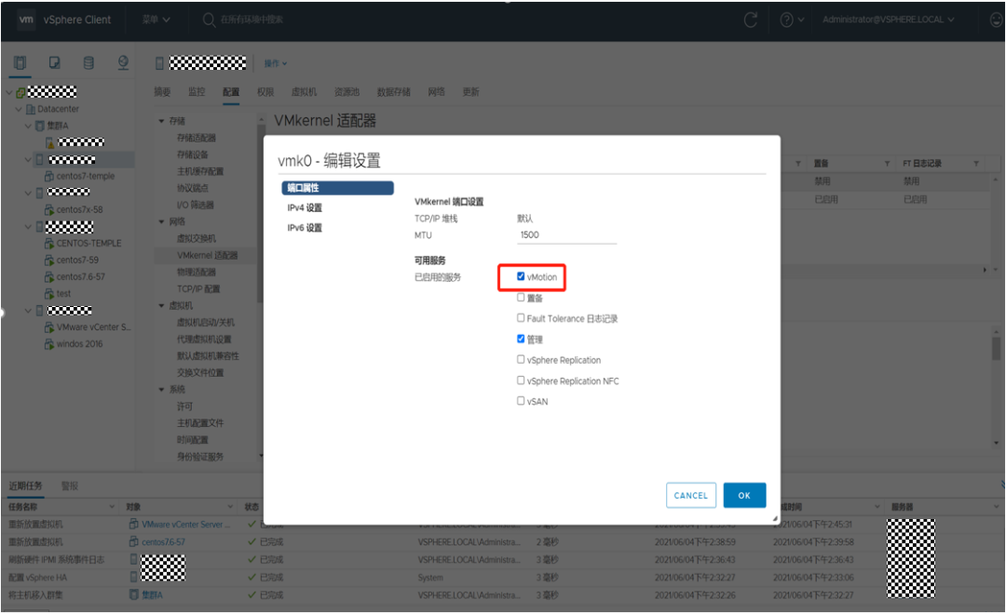1006x614 pixels.
Task: Select VMkernel 适配器 in config list
Action: click(207, 255)
